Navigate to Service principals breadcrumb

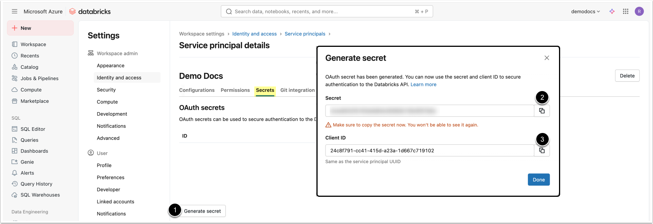(305, 34)
